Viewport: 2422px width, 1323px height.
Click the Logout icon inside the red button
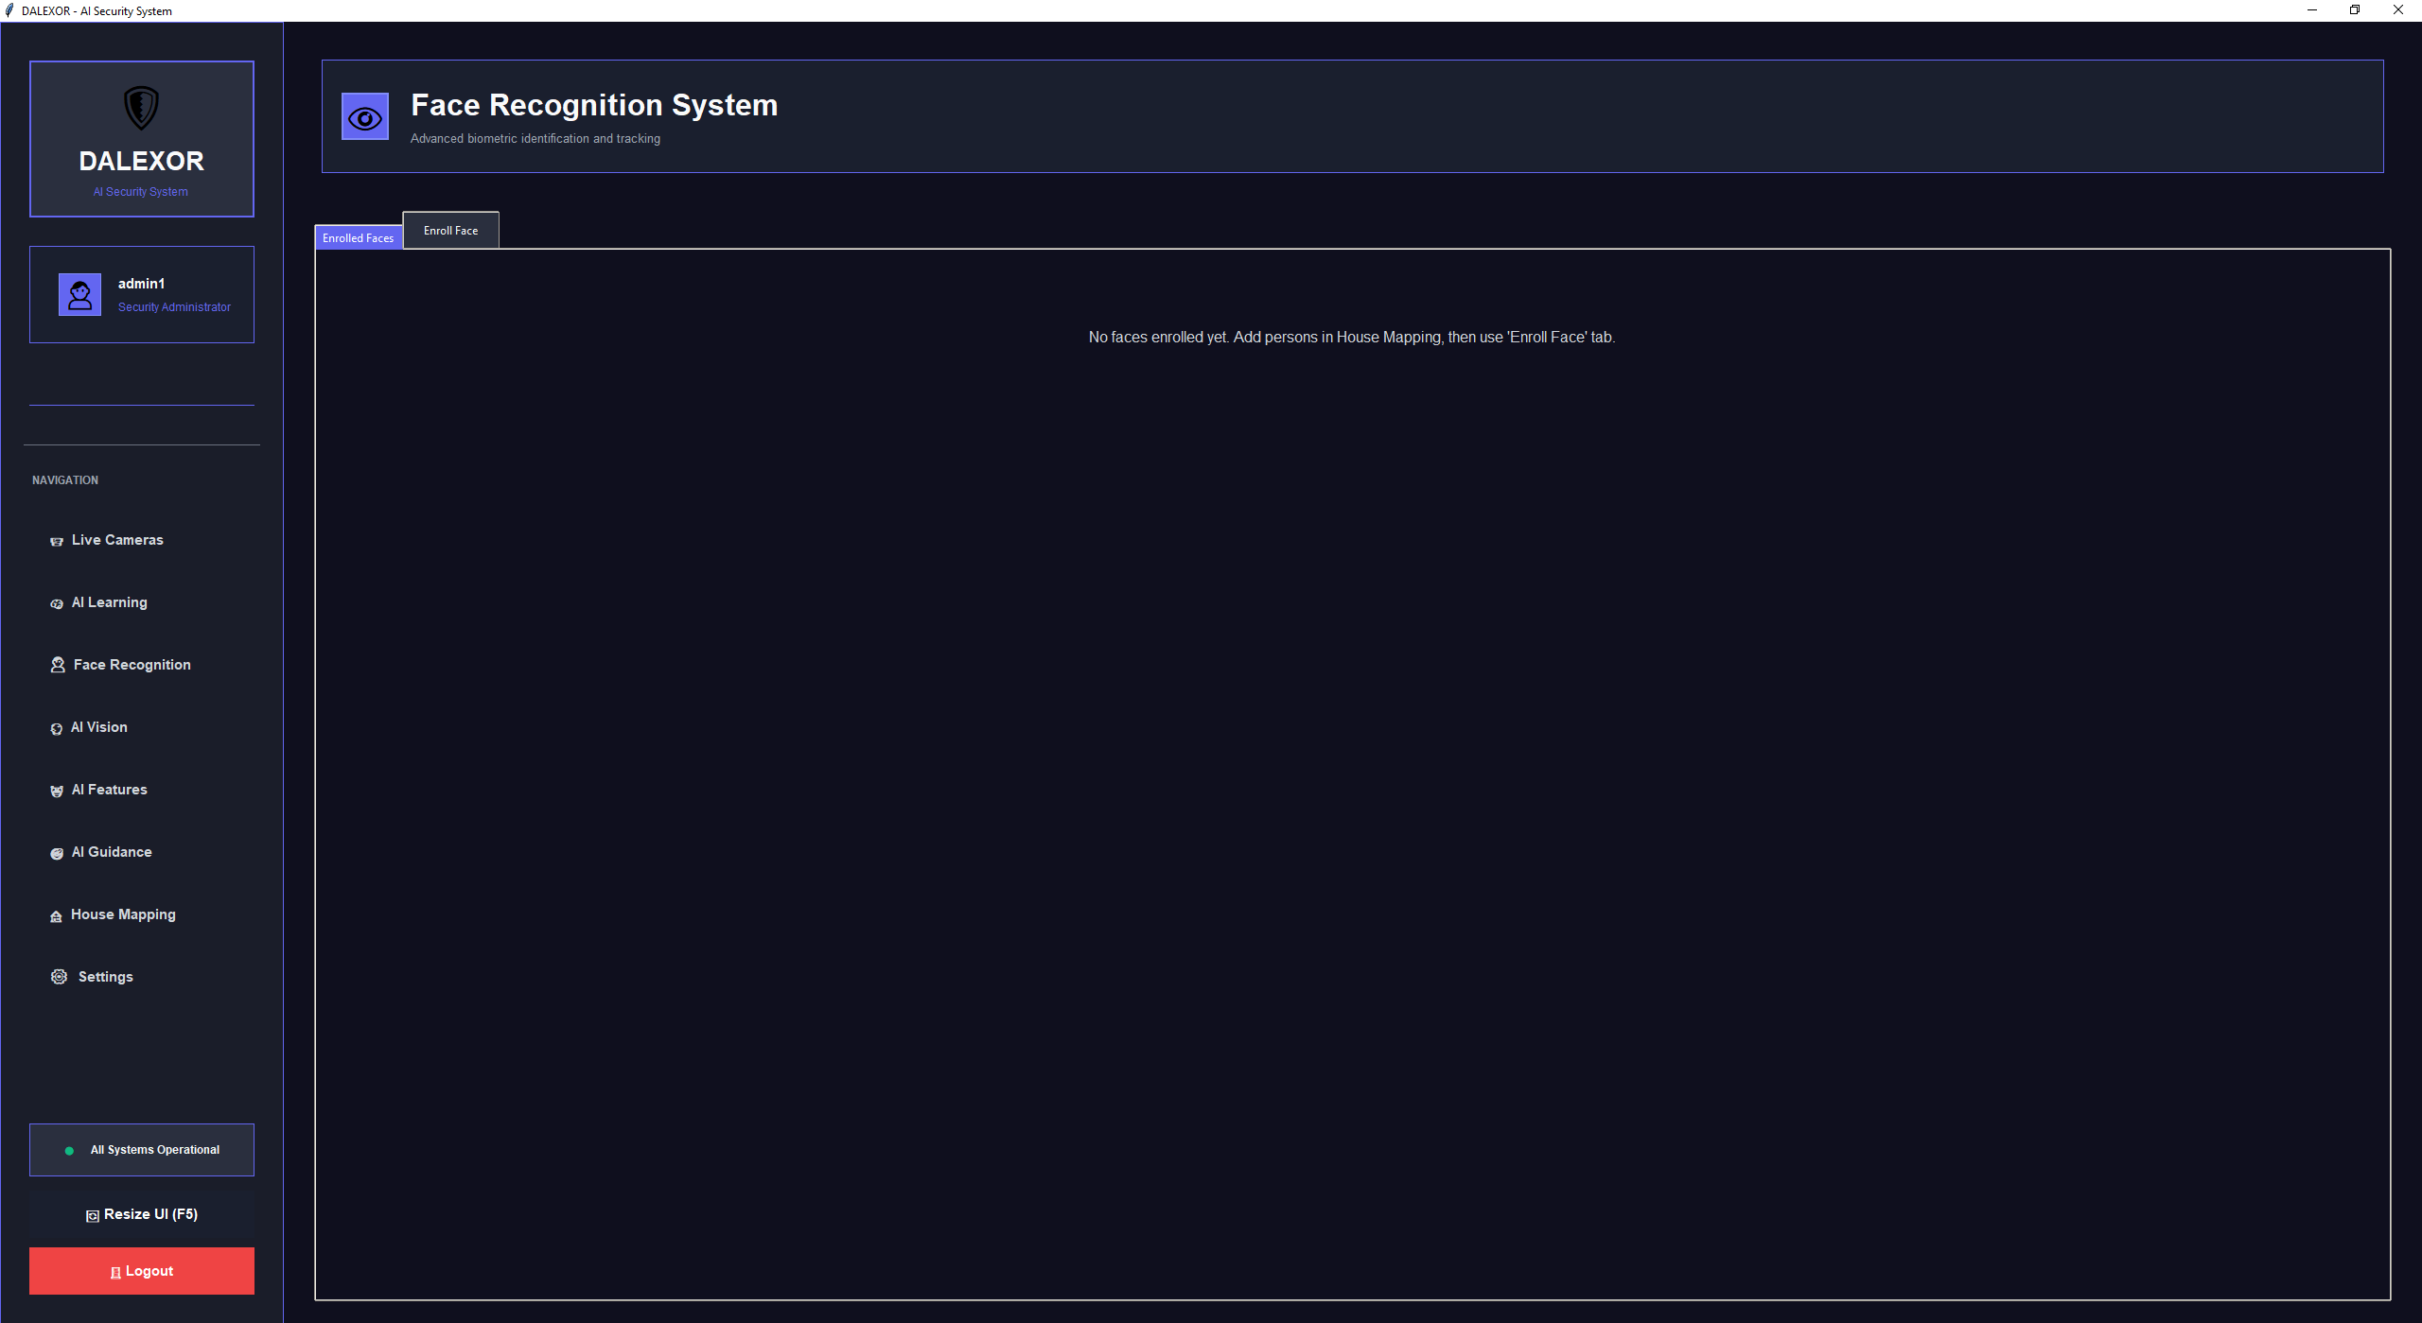pos(115,1271)
